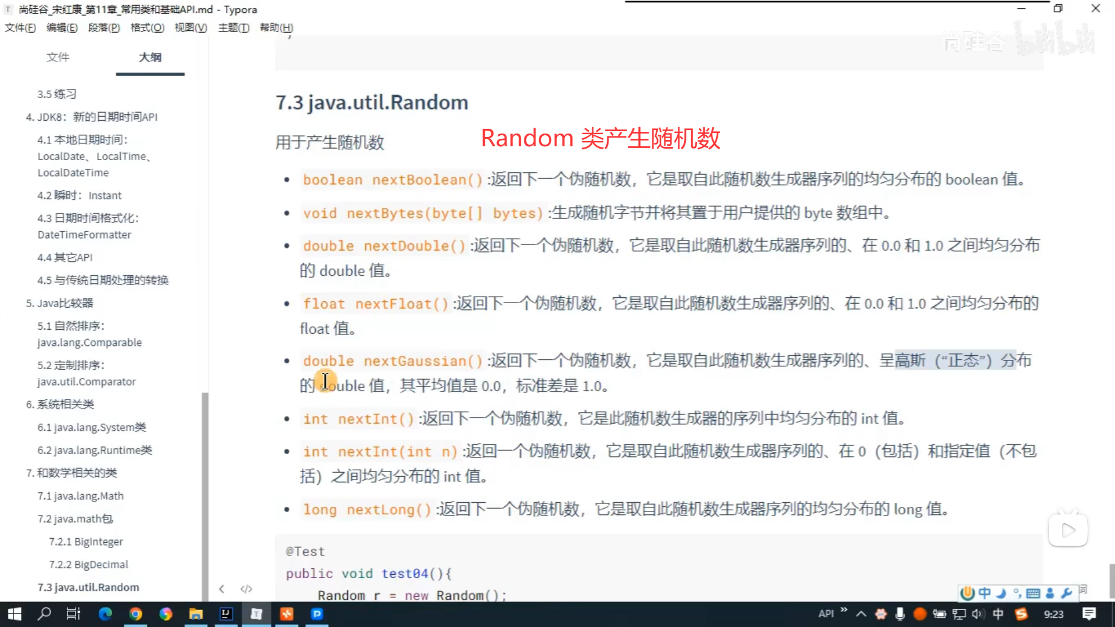Image resolution: width=1115 pixels, height=627 pixels.
Task: Open Windows notification center icon
Action: [x=1089, y=614]
